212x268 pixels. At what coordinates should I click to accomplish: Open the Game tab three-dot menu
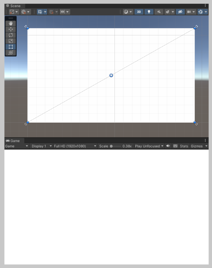coord(205,141)
